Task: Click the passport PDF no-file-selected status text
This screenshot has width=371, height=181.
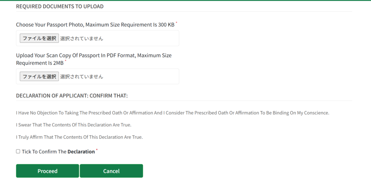Action: coord(82,76)
